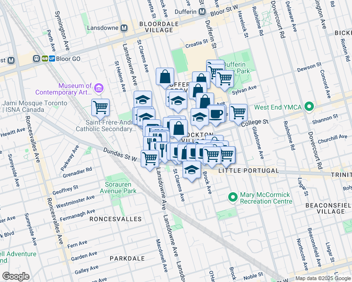Click the train icon left of Bloor GO

tap(36, 59)
